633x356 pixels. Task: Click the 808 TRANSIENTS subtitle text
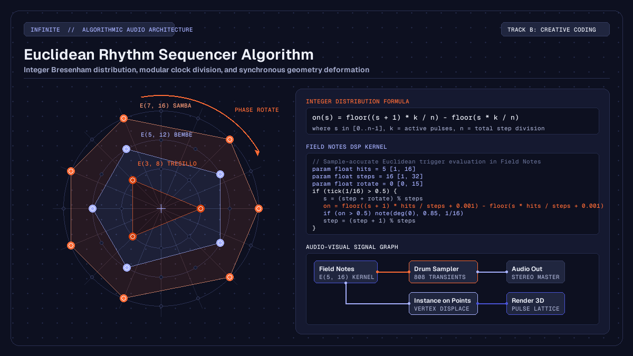click(x=440, y=277)
